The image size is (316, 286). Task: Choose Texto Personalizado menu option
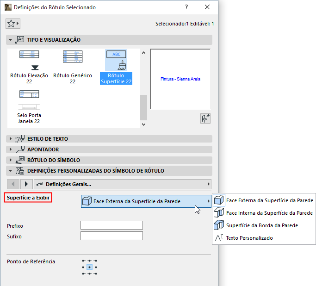264,238
